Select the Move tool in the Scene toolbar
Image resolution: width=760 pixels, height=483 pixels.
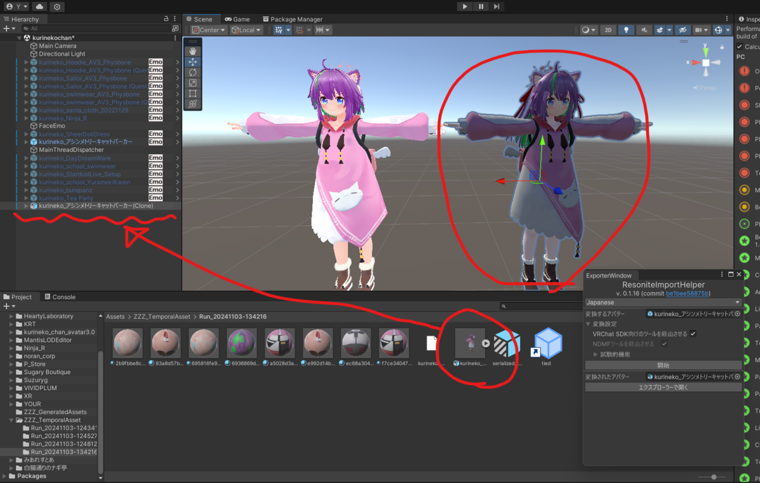coord(193,62)
